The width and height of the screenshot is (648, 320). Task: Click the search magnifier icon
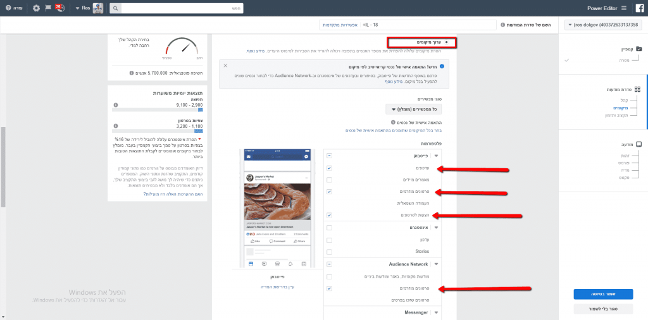tap(116, 8)
